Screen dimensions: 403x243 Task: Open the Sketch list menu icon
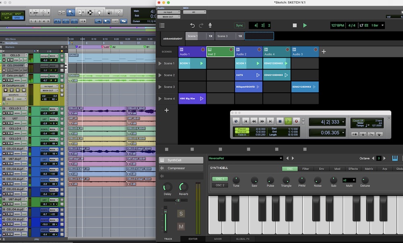(x=162, y=25)
